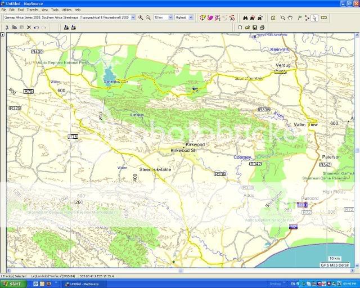Open the Transfer menu
Viewport: 360px width, 288px height.
[x=33, y=10]
